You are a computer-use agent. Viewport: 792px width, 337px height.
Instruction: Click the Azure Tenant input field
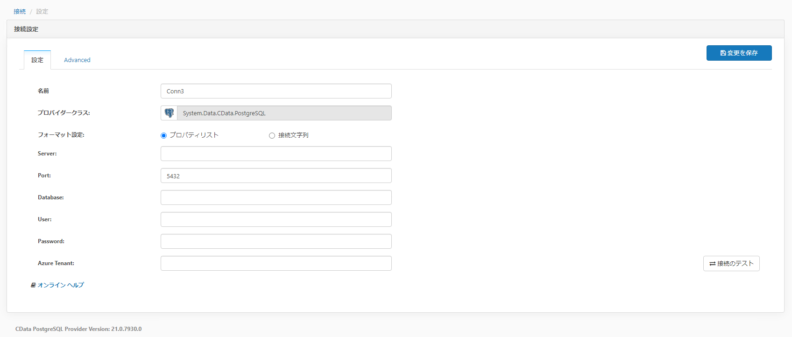[276, 263]
